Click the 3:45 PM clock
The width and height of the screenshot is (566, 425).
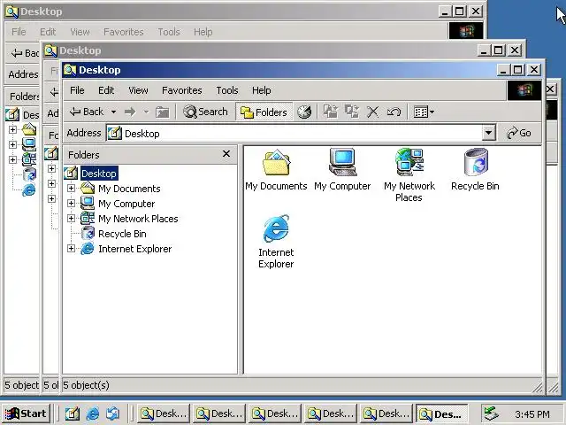(532, 413)
